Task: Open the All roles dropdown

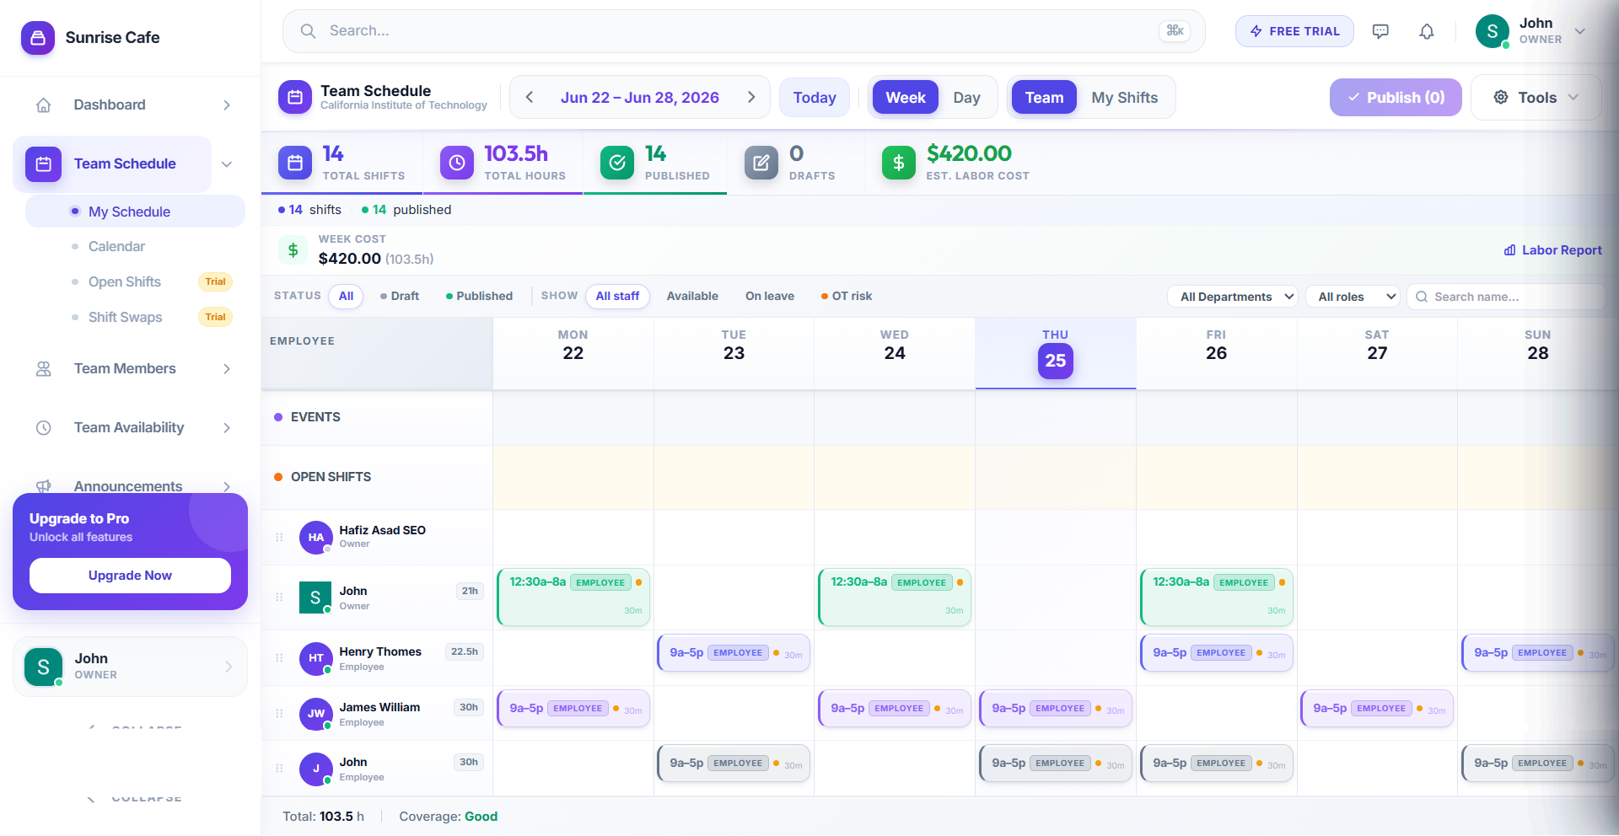Action: [x=1353, y=297]
